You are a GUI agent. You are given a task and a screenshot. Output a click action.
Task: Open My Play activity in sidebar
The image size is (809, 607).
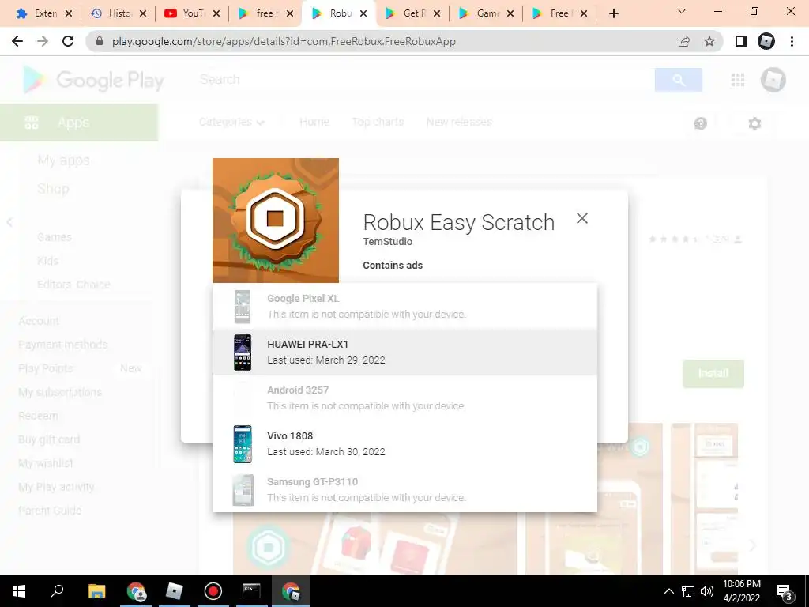click(x=56, y=487)
